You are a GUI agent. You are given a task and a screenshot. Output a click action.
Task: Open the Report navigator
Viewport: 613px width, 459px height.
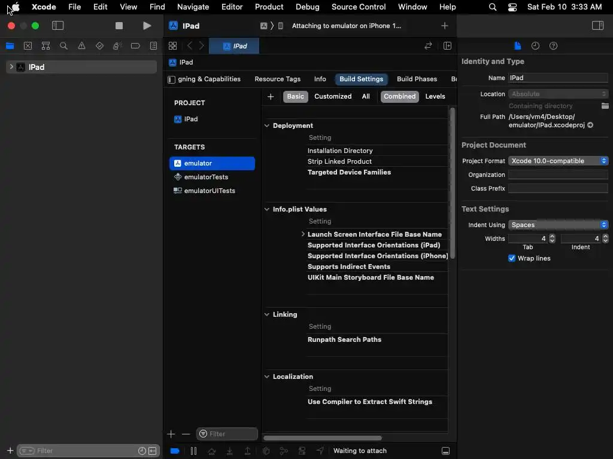click(x=153, y=46)
